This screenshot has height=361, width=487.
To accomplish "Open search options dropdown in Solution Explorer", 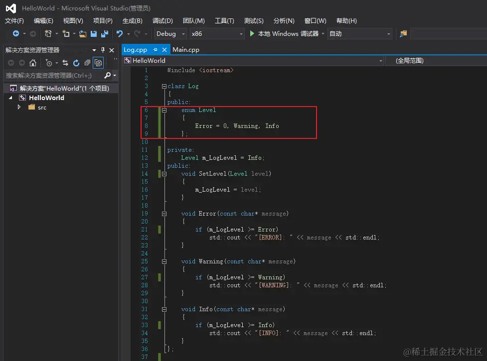I will 115,75.
